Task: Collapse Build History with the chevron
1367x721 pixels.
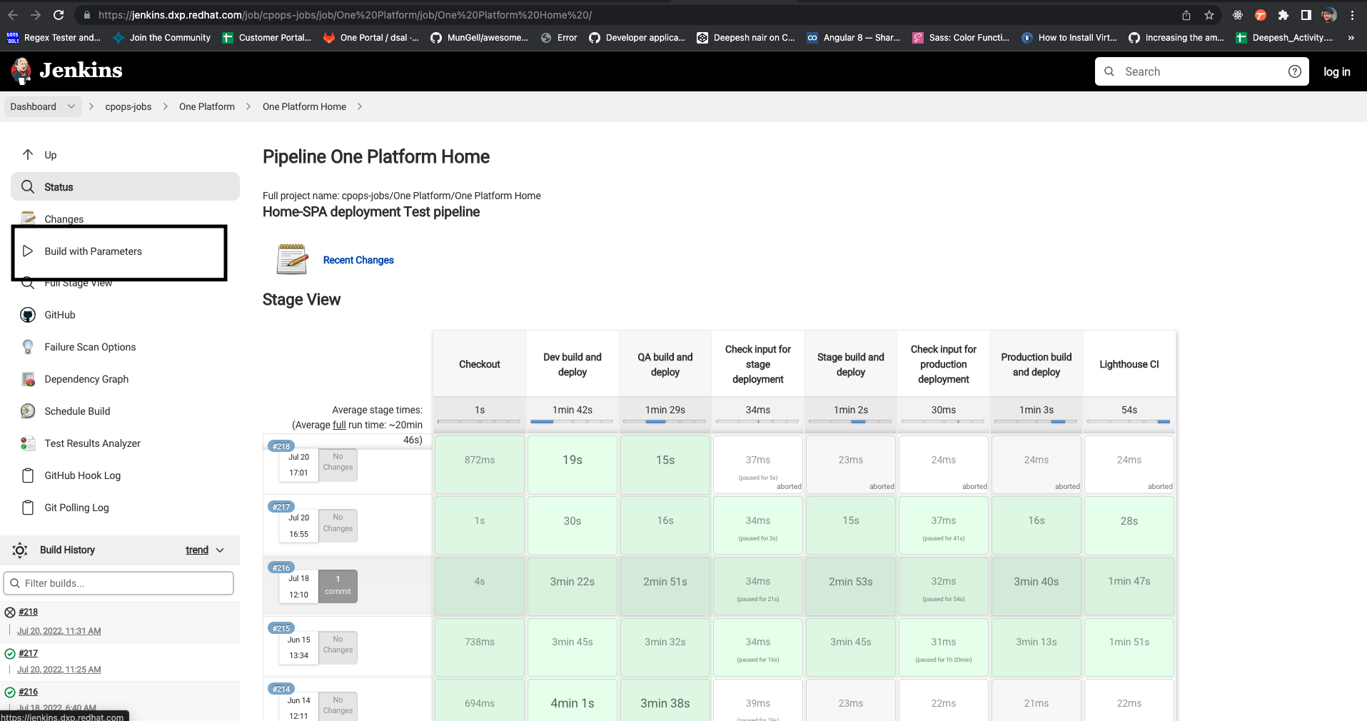Action: (220, 550)
